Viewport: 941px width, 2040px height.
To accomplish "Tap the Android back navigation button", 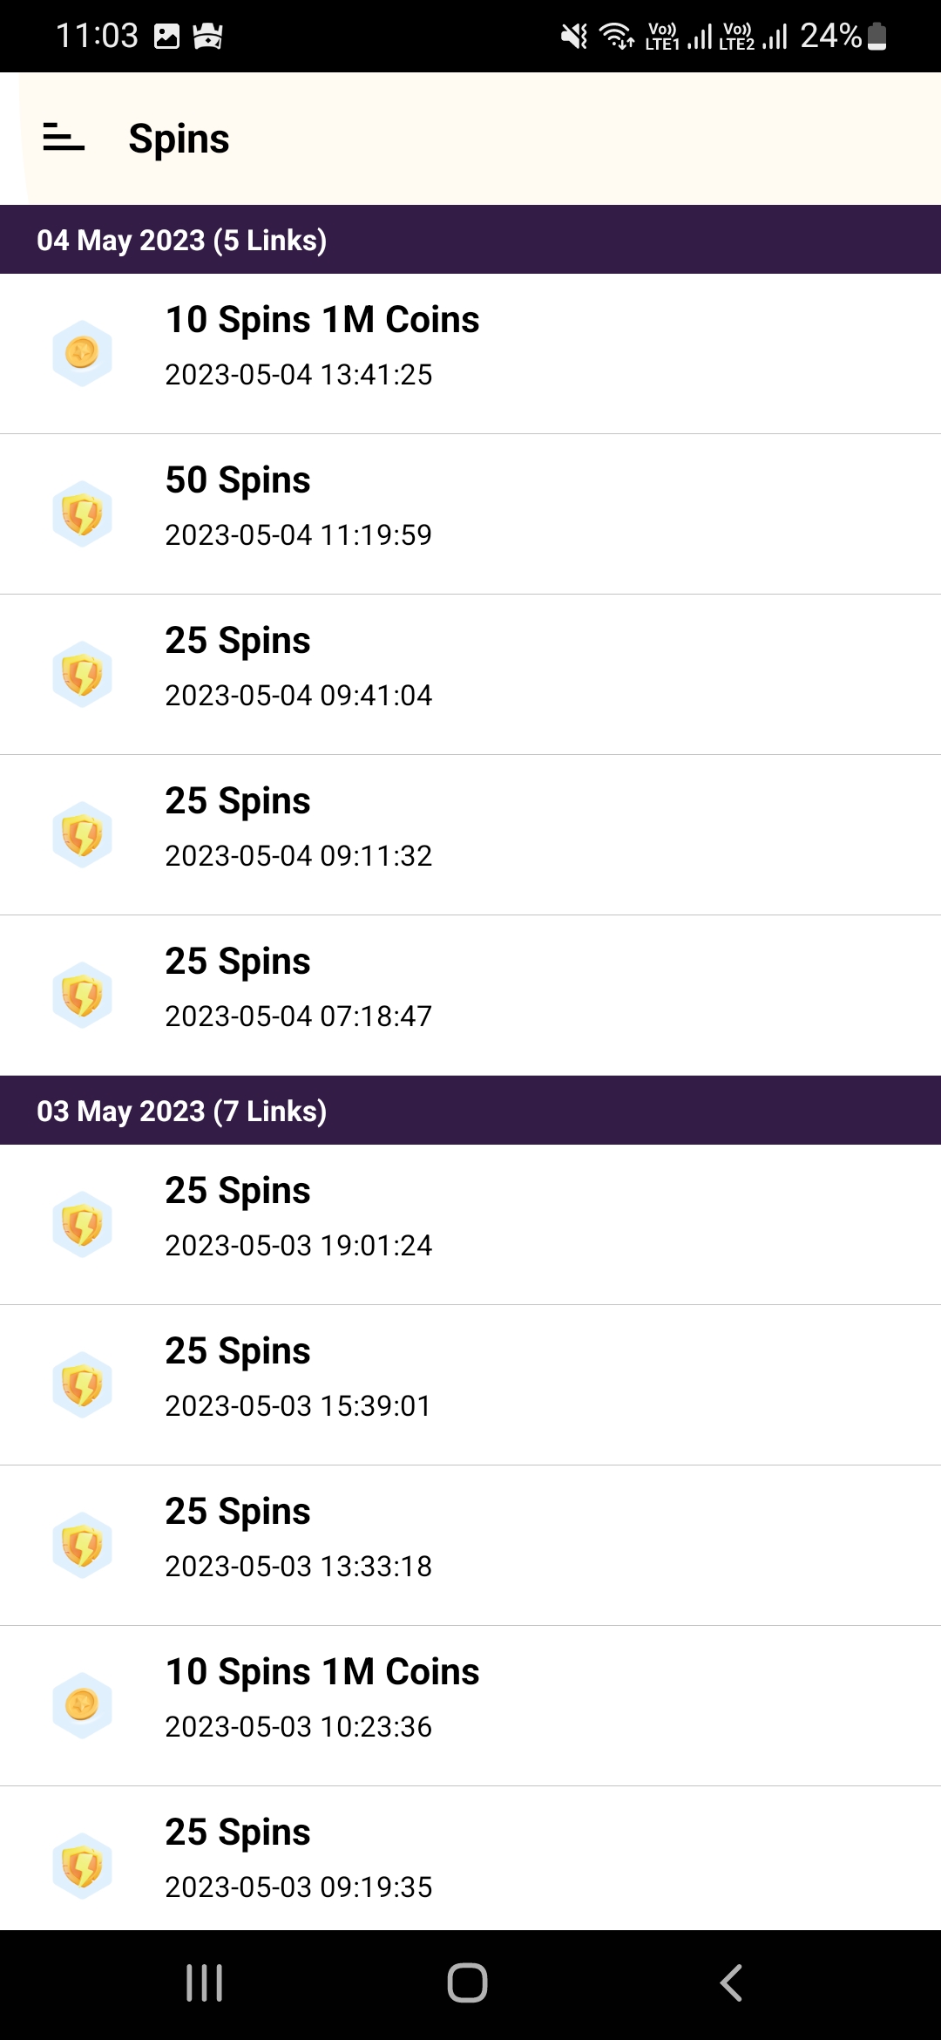I will (x=731, y=1983).
